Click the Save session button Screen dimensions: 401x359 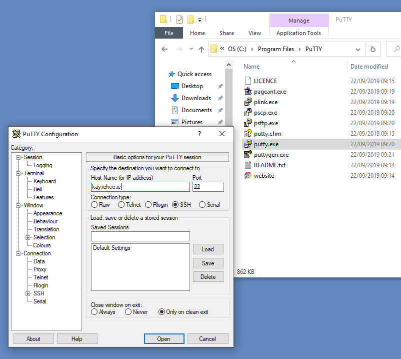(x=208, y=263)
